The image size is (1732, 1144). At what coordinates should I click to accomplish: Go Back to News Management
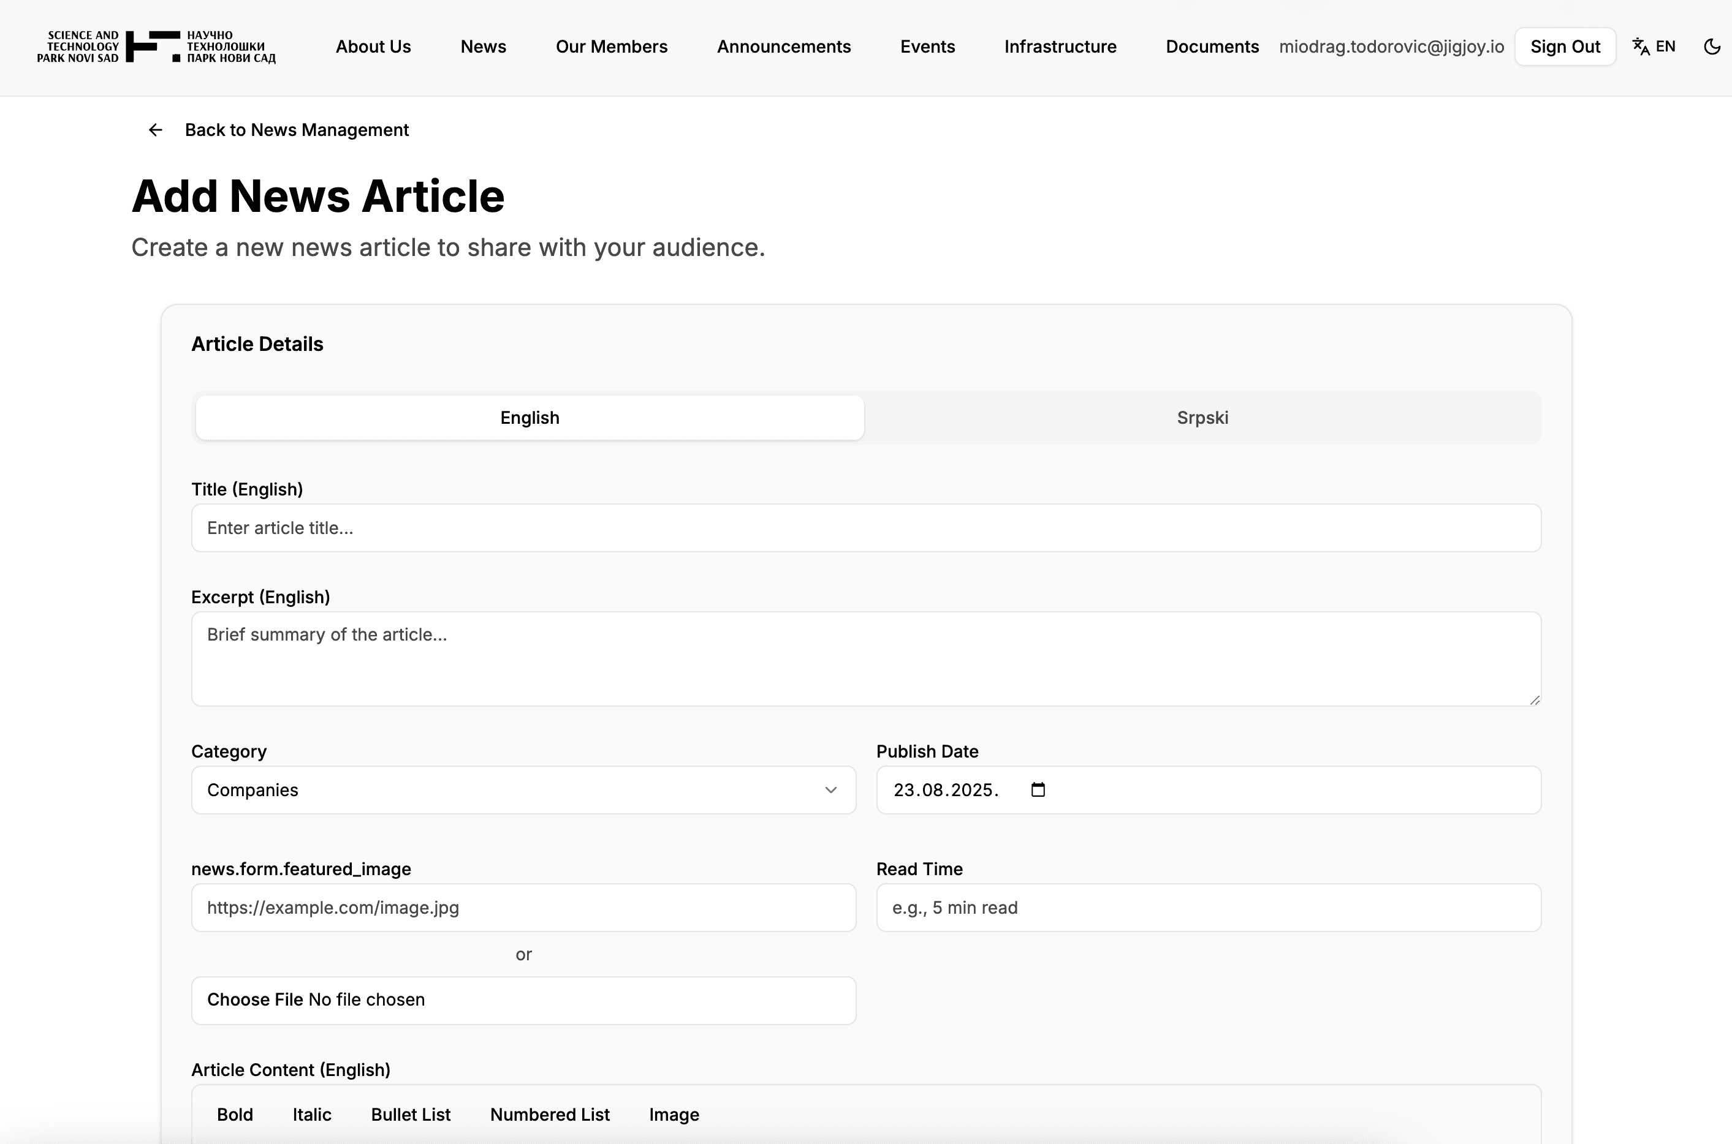pyautogui.click(x=297, y=130)
